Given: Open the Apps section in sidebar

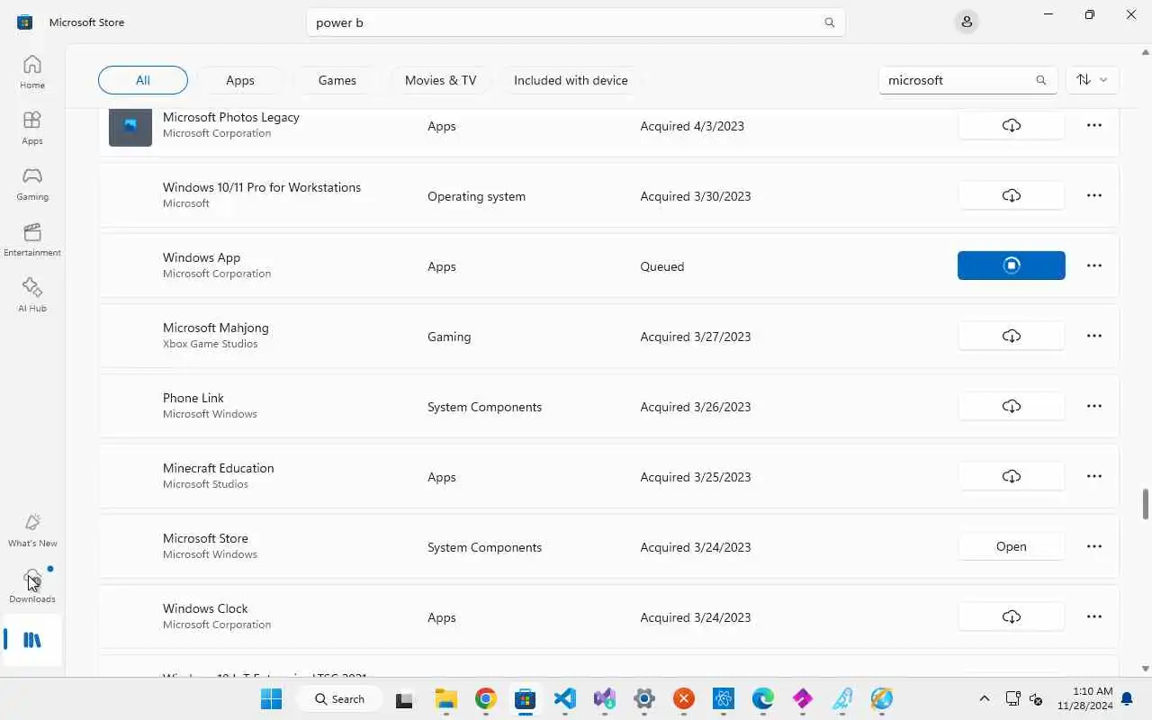Looking at the screenshot, I should point(32,128).
